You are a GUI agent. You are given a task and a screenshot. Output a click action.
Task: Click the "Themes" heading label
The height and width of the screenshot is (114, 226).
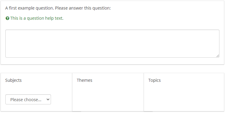[84, 80]
